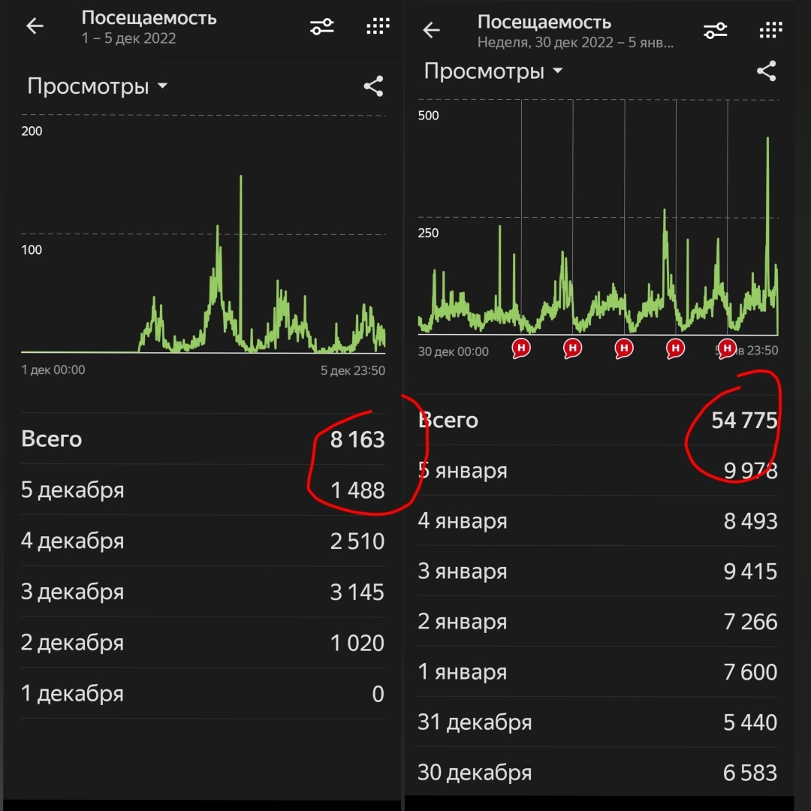Viewport: 811px width, 811px height.
Task: Click the third red H note marker on the chart
Action: [x=623, y=348]
